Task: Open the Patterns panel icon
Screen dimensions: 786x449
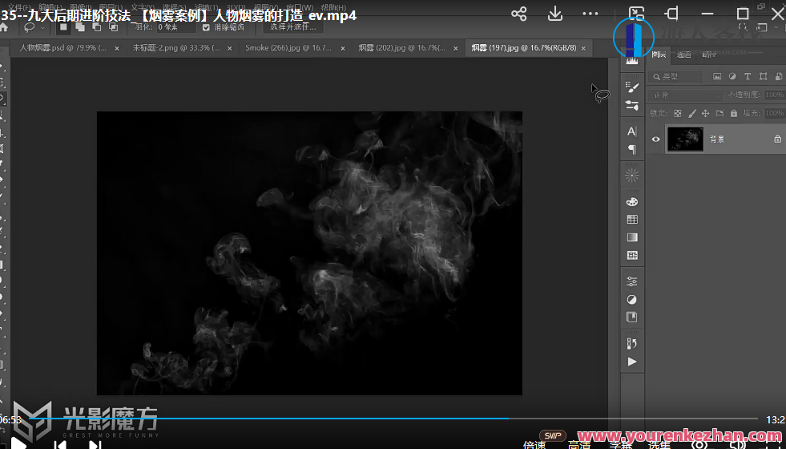Action: 632,255
